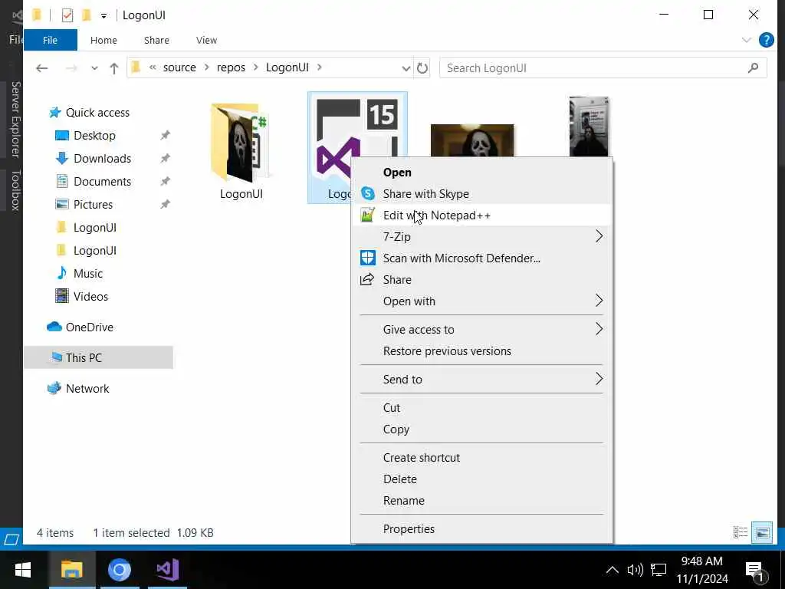Switch to the Share ribbon tab

click(156, 40)
